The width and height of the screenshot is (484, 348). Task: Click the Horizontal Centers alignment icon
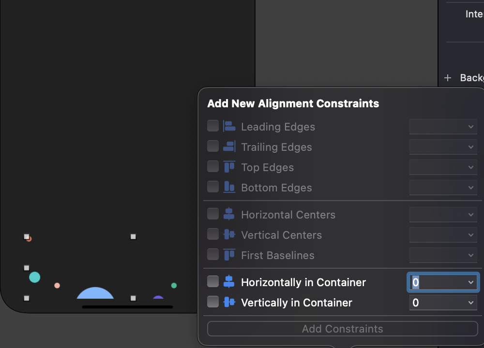pyautogui.click(x=228, y=214)
